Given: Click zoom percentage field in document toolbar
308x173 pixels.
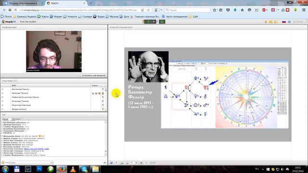Looking at the screenshot, I should pyautogui.click(x=132, y=163).
